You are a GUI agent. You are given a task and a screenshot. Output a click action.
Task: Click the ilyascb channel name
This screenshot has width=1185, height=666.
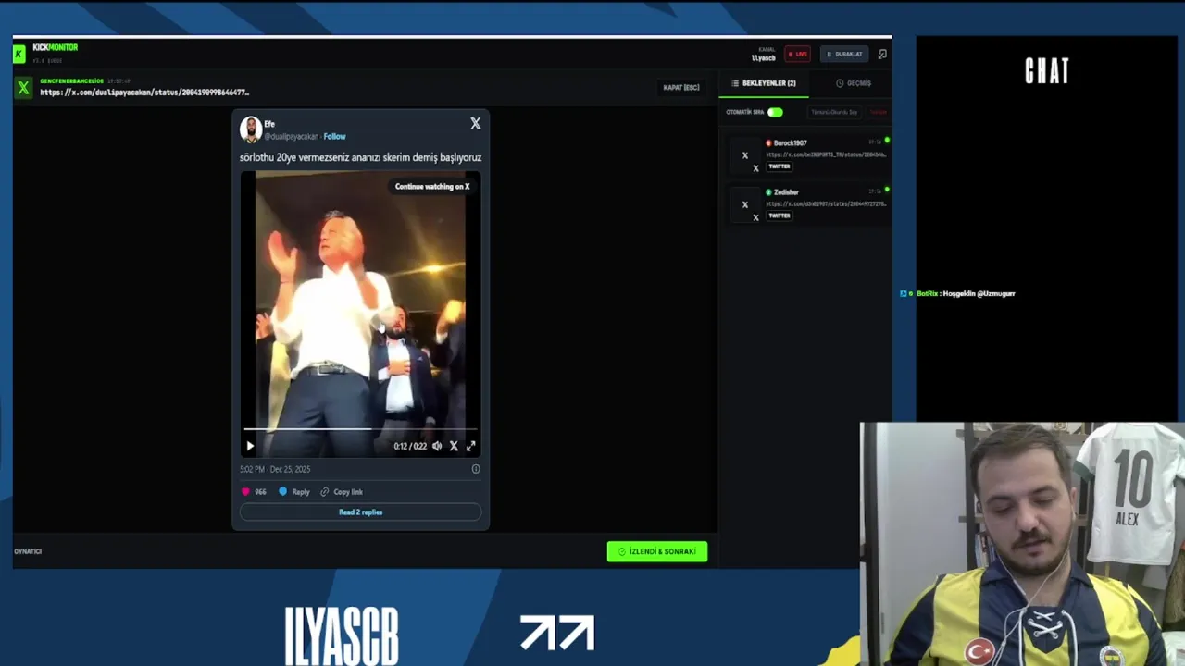tap(764, 58)
